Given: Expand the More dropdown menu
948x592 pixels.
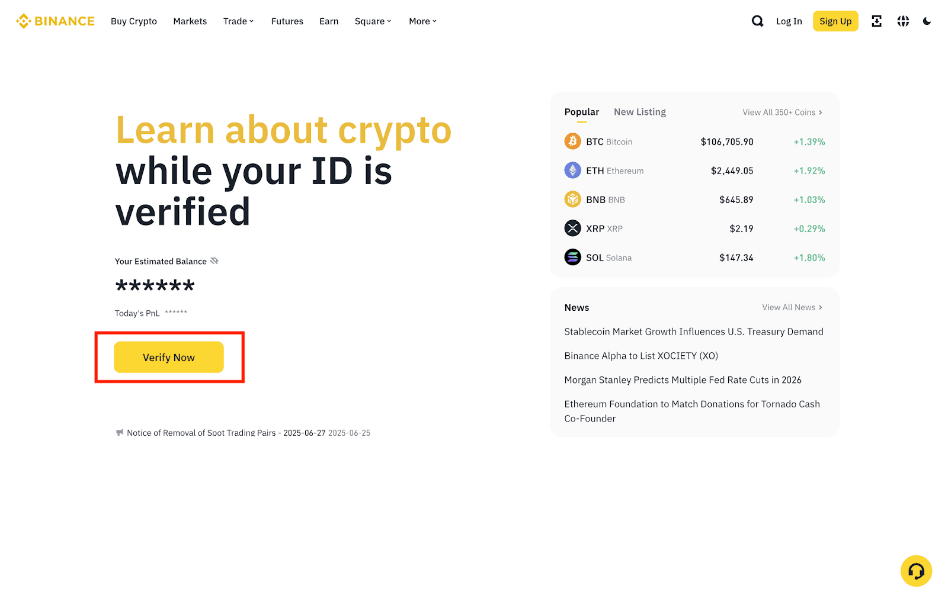Looking at the screenshot, I should point(422,21).
